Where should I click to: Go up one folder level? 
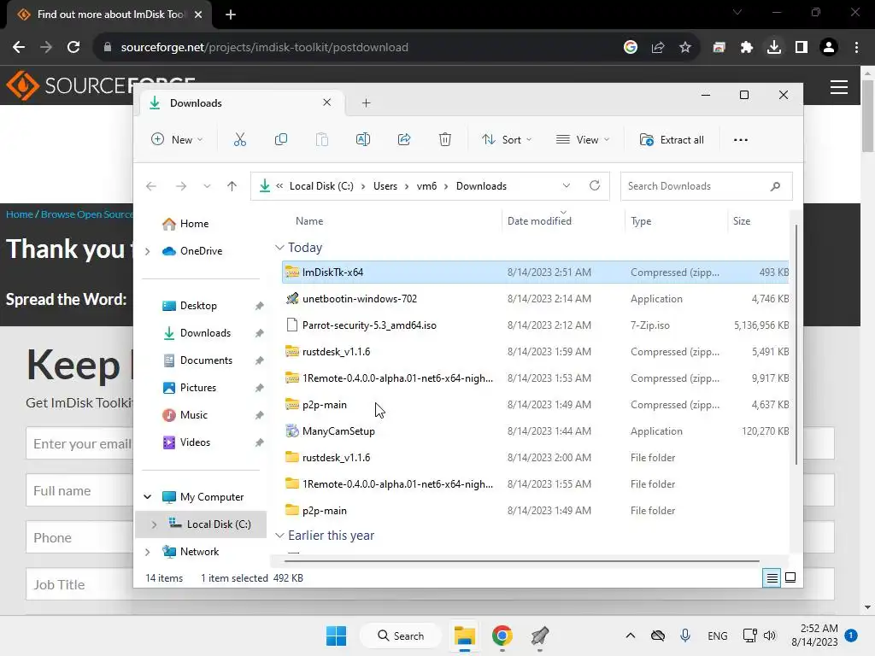(x=232, y=186)
